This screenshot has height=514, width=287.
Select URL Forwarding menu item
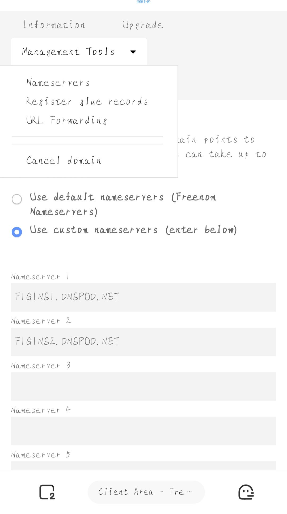pyautogui.click(x=66, y=120)
